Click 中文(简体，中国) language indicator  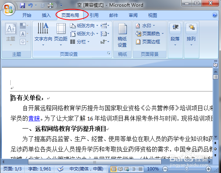86,169
